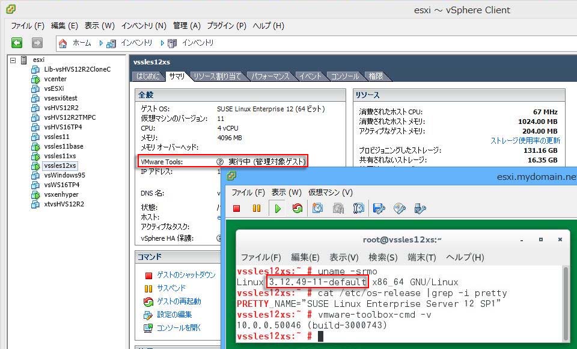Switch to the リソース割り当て tab

click(217, 76)
